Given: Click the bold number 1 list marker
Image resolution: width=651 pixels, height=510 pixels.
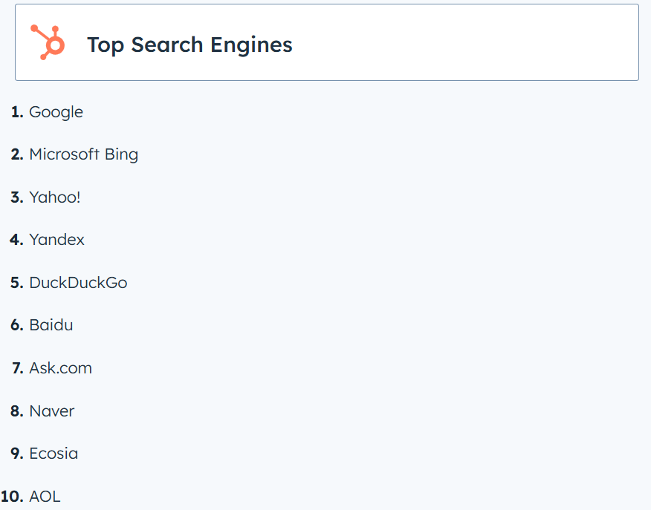Looking at the screenshot, I should pyautogui.click(x=17, y=112).
